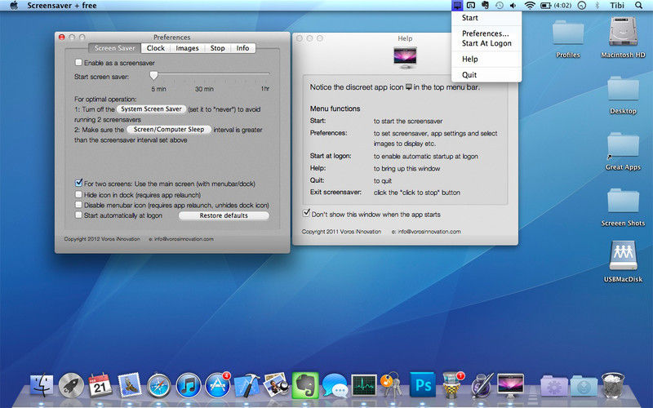Image resolution: width=653 pixels, height=408 pixels.
Task: Click info@vorosinnovation.com in Help window
Action: [x=429, y=232]
